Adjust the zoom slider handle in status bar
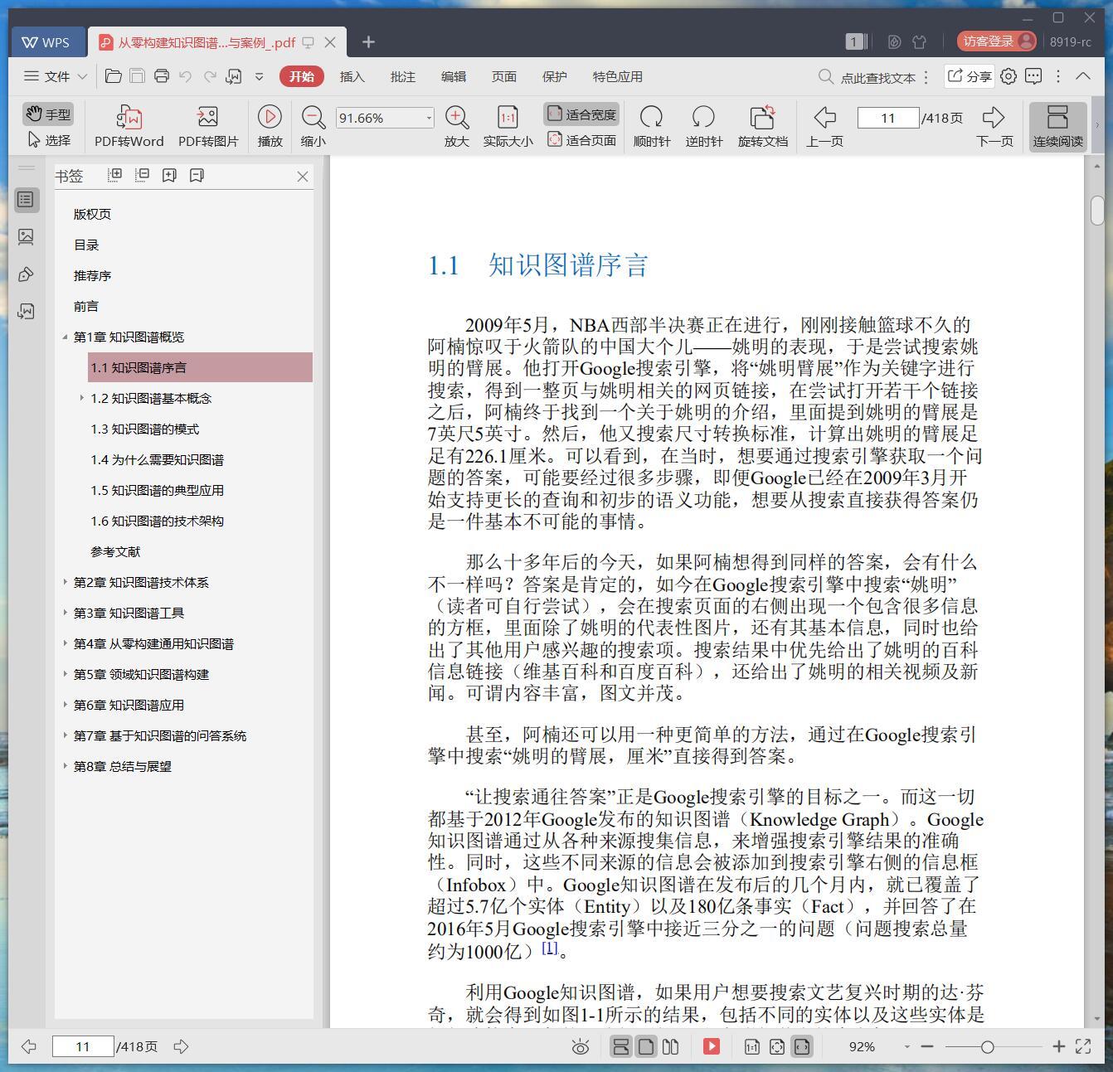The width and height of the screenshot is (1113, 1072). (x=987, y=1046)
